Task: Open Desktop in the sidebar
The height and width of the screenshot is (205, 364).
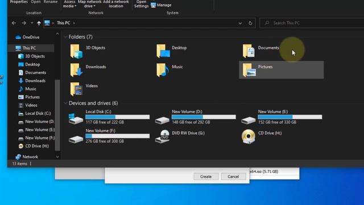Action: coord(29,64)
